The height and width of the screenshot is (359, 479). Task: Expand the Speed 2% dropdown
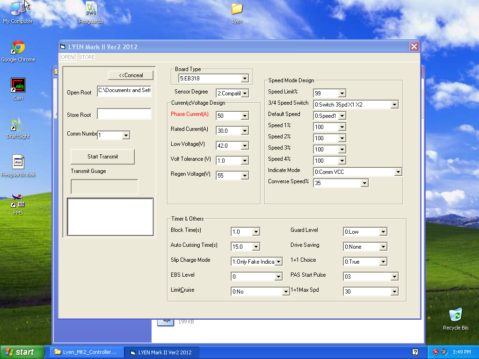[342, 138]
